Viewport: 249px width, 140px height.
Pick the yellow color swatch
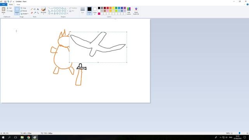point(113,8)
